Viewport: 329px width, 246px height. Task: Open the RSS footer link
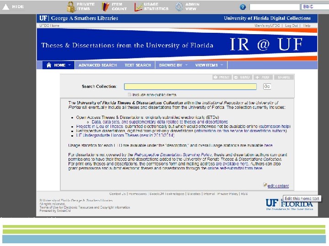[244, 194]
